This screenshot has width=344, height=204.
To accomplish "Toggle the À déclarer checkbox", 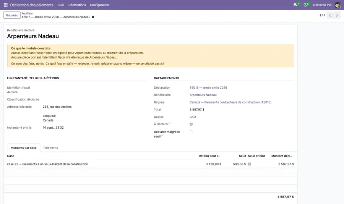I will (191, 124).
